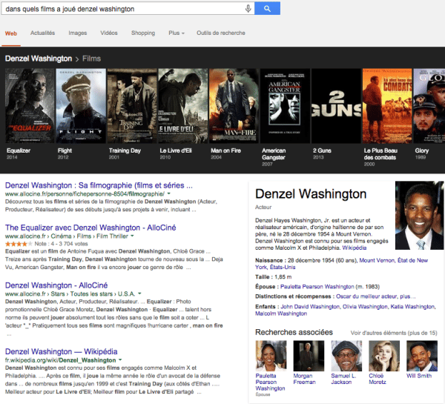Open Samuel L. Jackson related thumbnail
Viewport: 445px width, 404px height.
click(346, 356)
